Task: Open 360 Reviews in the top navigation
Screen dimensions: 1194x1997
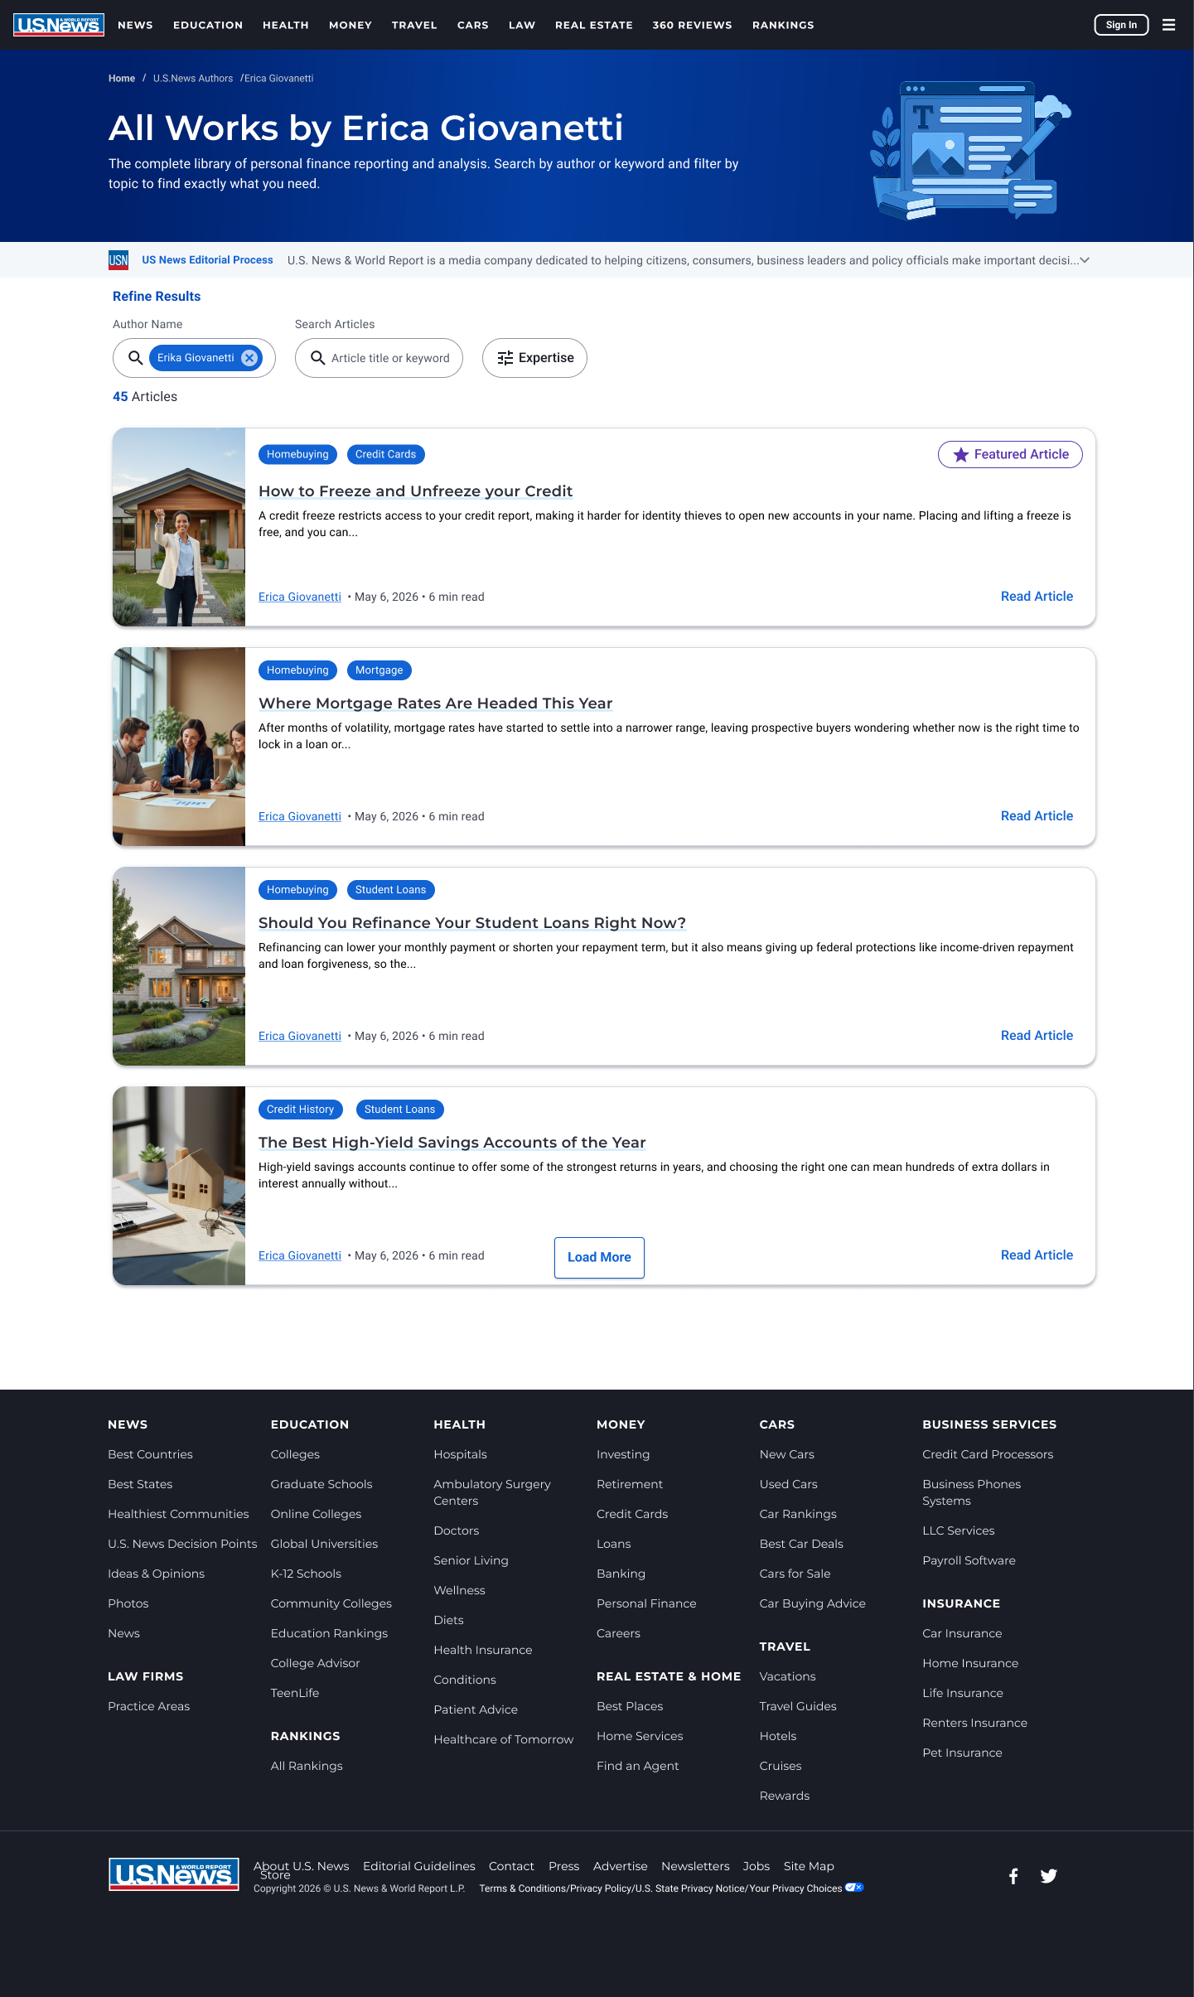Action: point(693,25)
